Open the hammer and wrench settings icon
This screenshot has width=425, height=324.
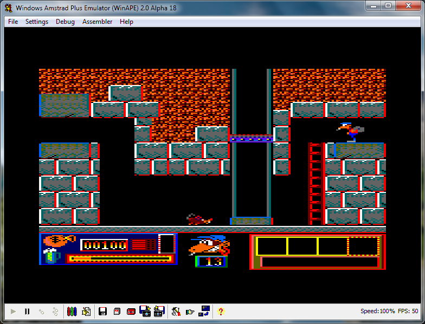point(176,312)
